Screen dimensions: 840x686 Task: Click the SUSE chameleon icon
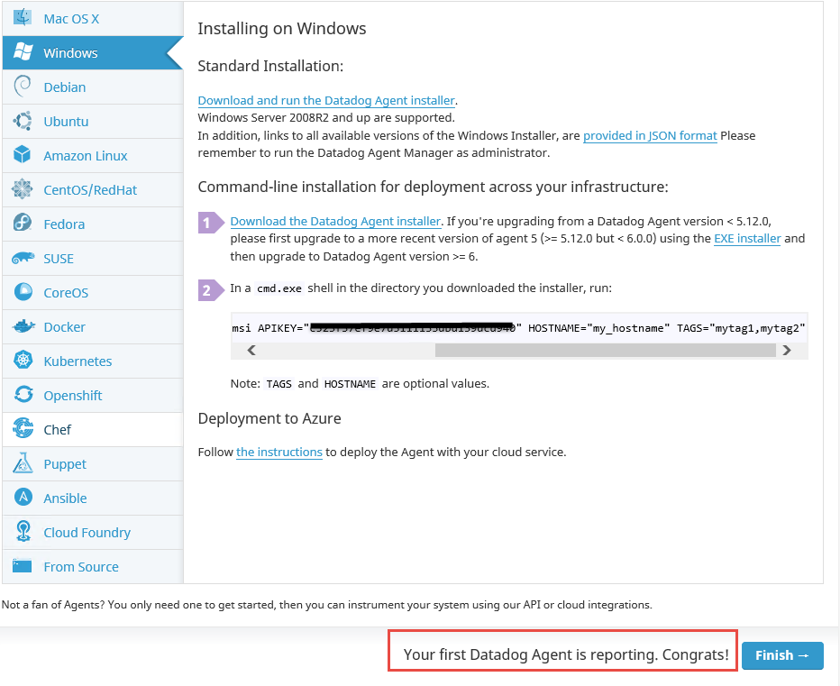[x=23, y=258]
